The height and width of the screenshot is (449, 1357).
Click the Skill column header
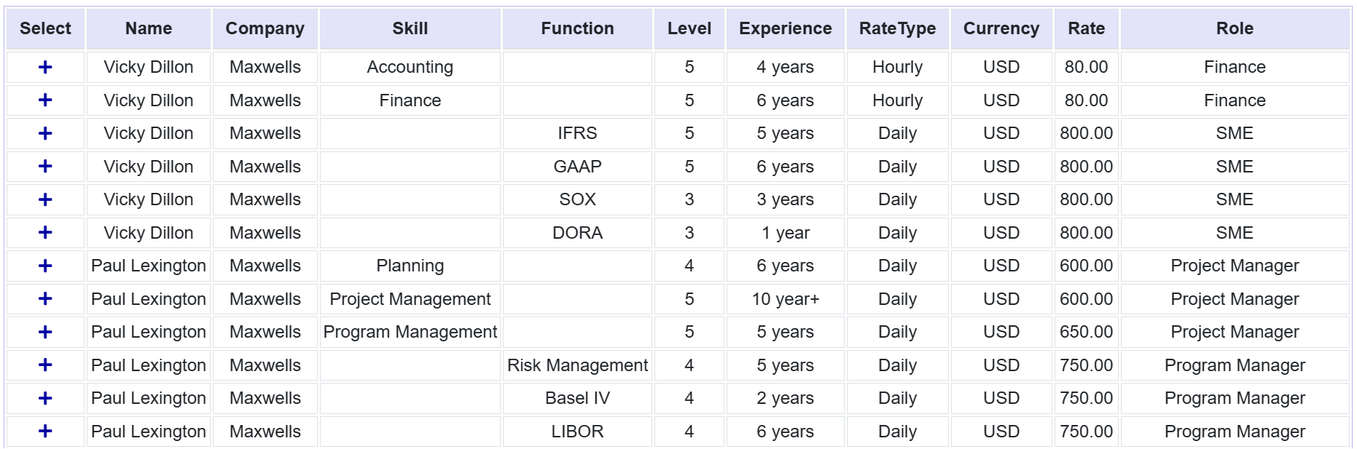click(x=410, y=28)
